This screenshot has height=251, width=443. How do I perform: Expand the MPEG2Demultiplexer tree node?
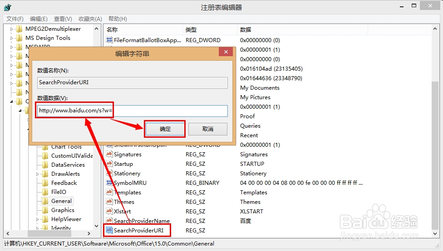(12, 29)
